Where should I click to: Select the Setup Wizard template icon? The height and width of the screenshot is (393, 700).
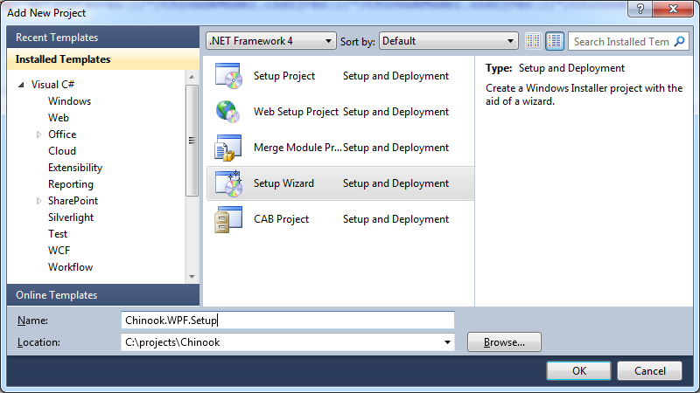228,183
